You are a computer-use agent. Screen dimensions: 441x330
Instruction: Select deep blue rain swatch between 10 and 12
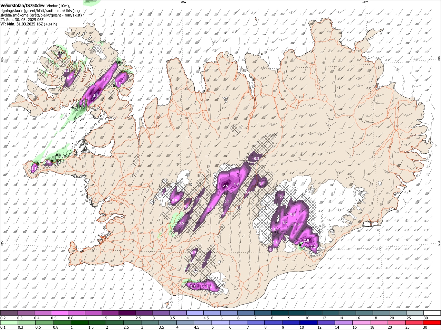coord(308,322)
